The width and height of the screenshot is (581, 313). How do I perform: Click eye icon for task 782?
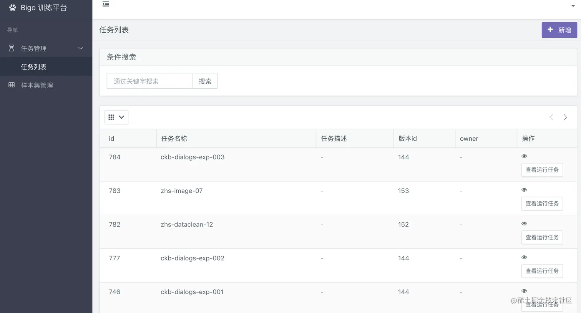pyautogui.click(x=524, y=224)
